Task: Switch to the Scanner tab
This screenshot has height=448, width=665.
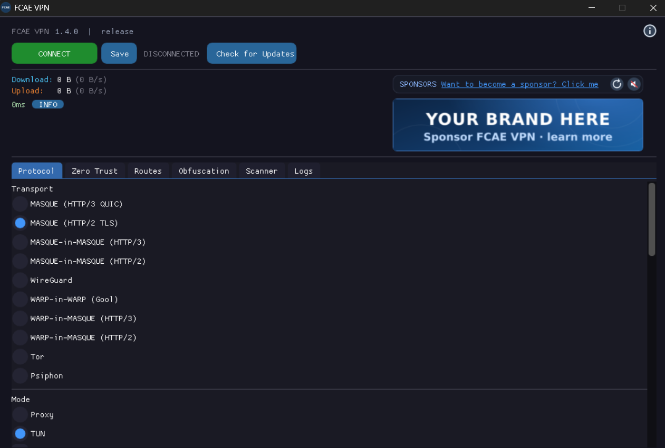Action: [262, 171]
